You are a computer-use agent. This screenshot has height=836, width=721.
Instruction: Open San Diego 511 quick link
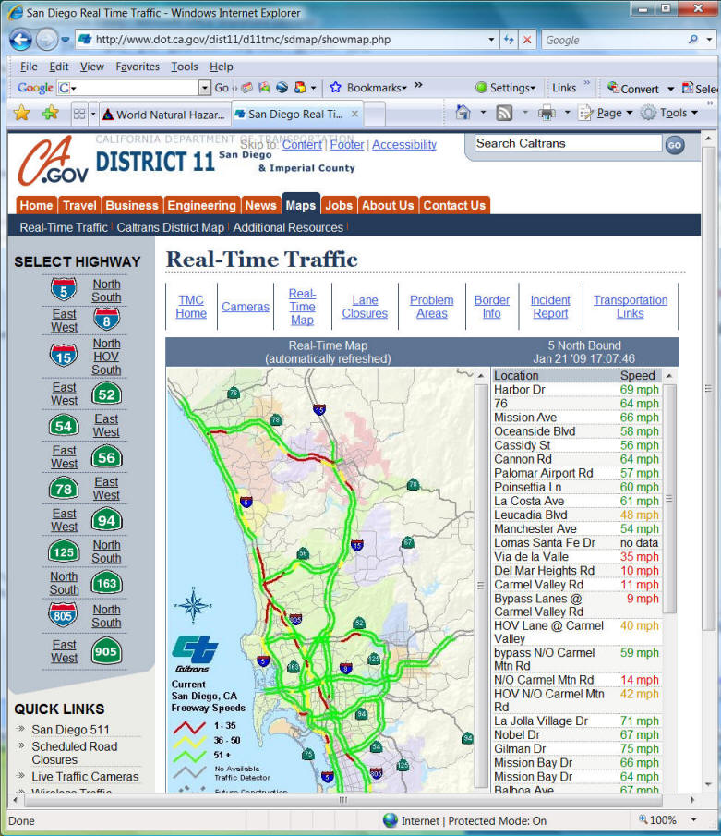tap(70, 729)
